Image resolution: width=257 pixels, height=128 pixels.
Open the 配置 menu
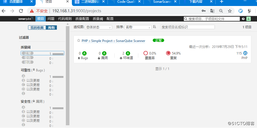(110, 19)
